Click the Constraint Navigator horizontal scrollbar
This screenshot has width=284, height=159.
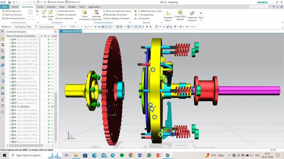[x=26, y=145]
